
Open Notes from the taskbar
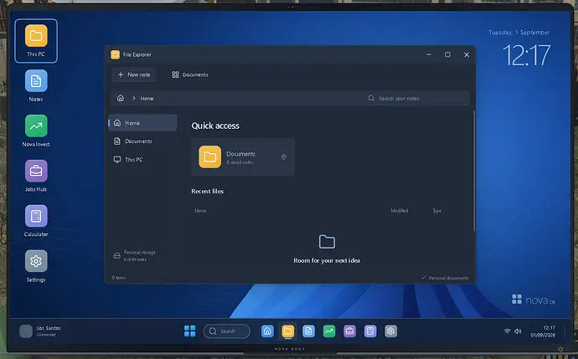point(308,331)
